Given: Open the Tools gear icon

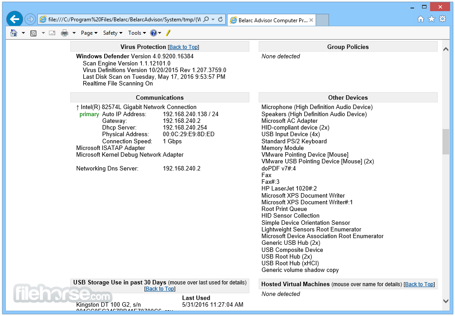Looking at the screenshot, I should 443,19.
